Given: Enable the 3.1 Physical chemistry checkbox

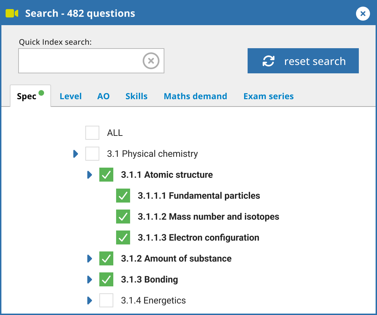Looking at the screenshot, I should click(92, 154).
